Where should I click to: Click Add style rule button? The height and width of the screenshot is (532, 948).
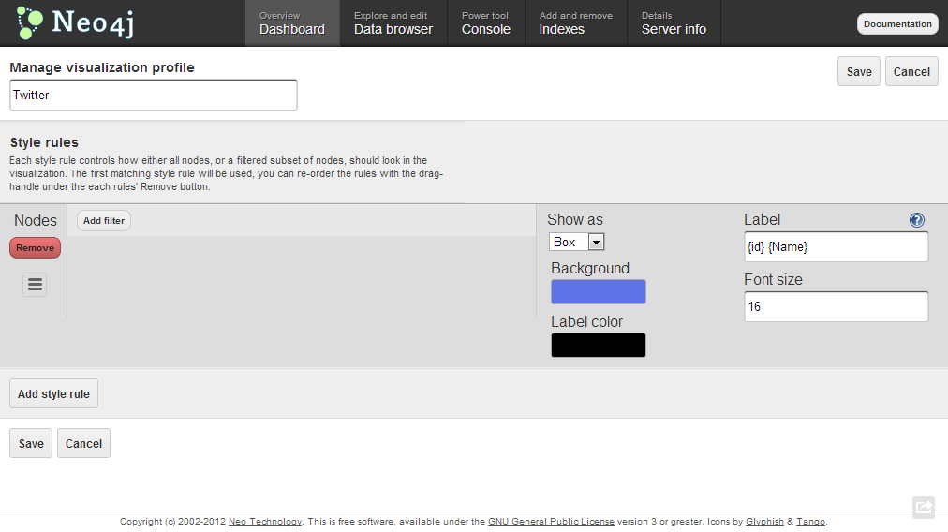coord(53,394)
